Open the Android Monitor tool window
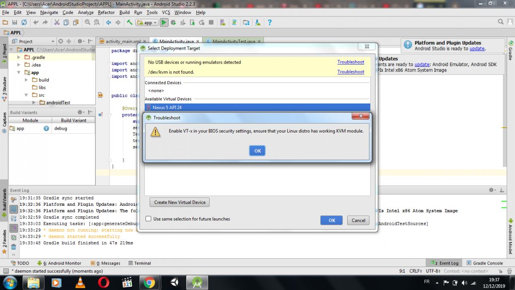Viewport: 515px width, 290px height. click(59, 263)
